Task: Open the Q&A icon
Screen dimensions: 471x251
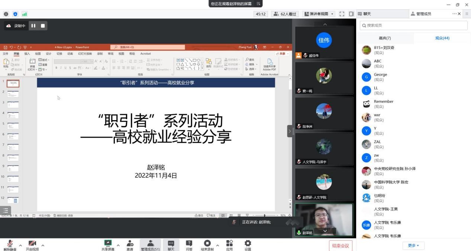Action: 189,243
